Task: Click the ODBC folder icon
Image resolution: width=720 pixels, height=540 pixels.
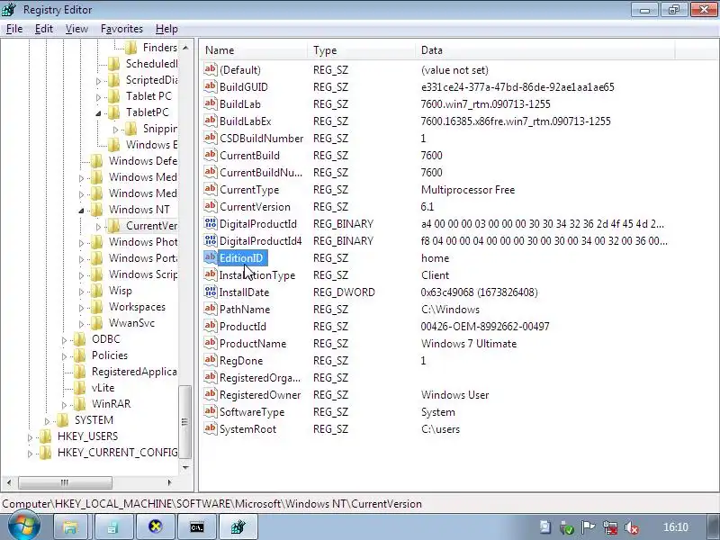Action: coord(80,339)
